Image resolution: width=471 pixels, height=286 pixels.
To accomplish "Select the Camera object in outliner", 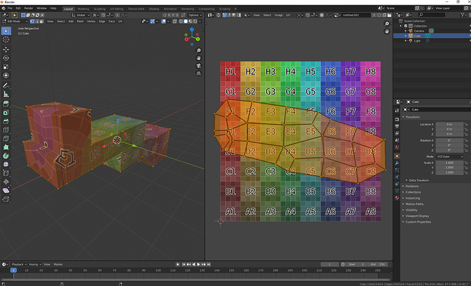I will coord(418,31).
